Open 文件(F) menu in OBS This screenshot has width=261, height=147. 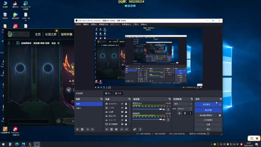click(x=78, y=24)
